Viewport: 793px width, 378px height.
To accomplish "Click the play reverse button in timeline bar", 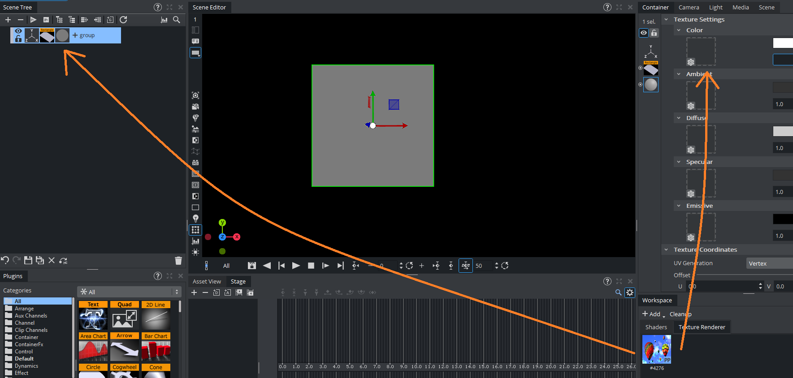I will click(267, 266).
